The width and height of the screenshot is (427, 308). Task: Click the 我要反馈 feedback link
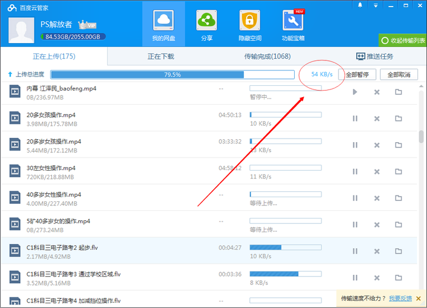pos(400,299)
